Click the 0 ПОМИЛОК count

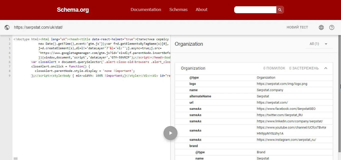pyautogui.click(x=274, y=68)
